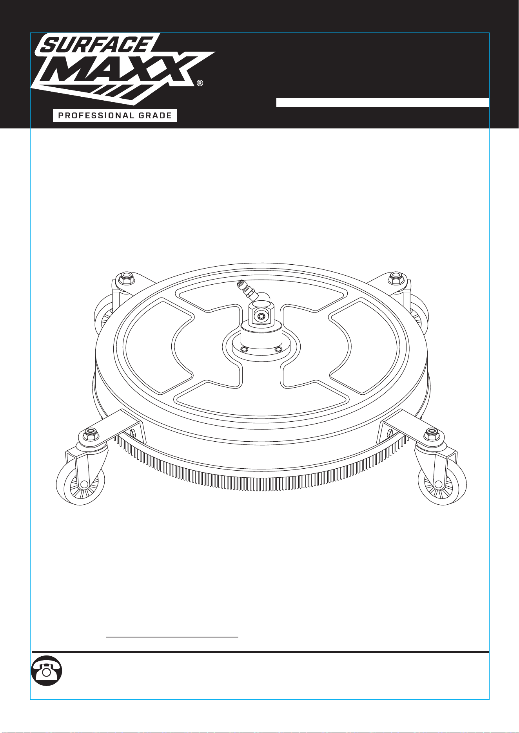Click the telephone icon at page bottom
This screenshot has width=519, height=733.
(46, 670)
